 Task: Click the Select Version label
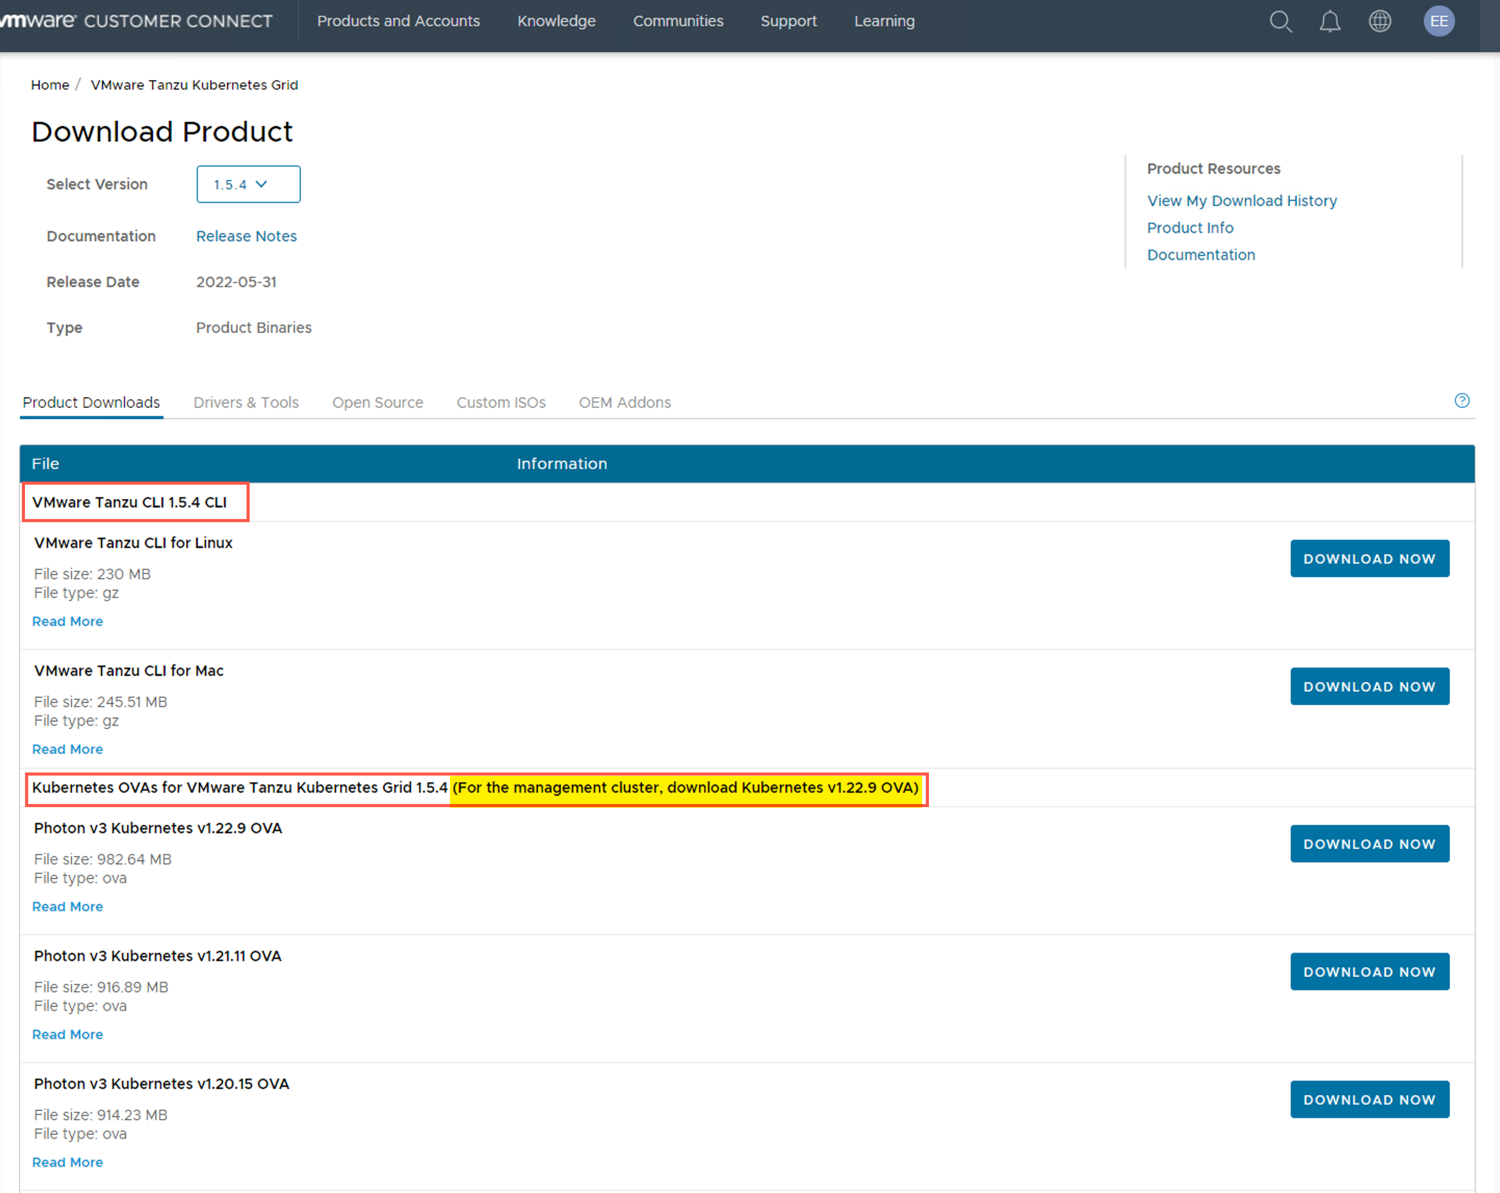[x=97, y=184]
